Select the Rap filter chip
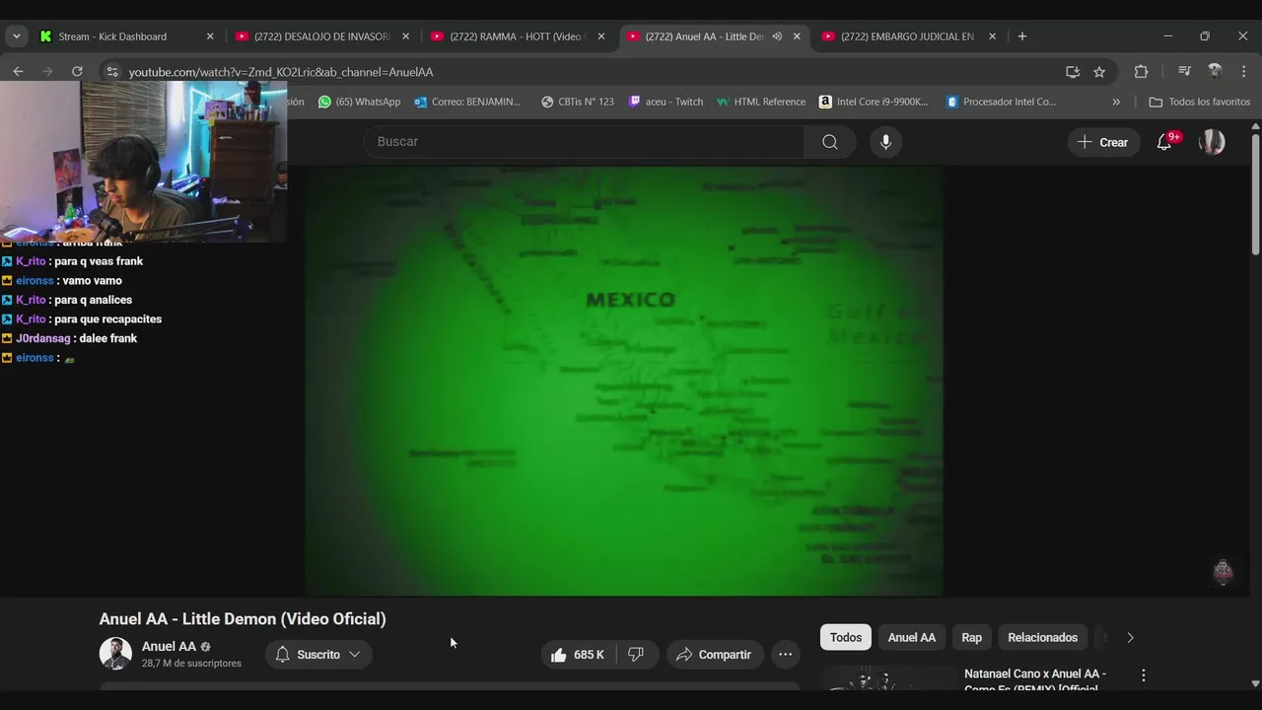 click(x=972, y=638)
